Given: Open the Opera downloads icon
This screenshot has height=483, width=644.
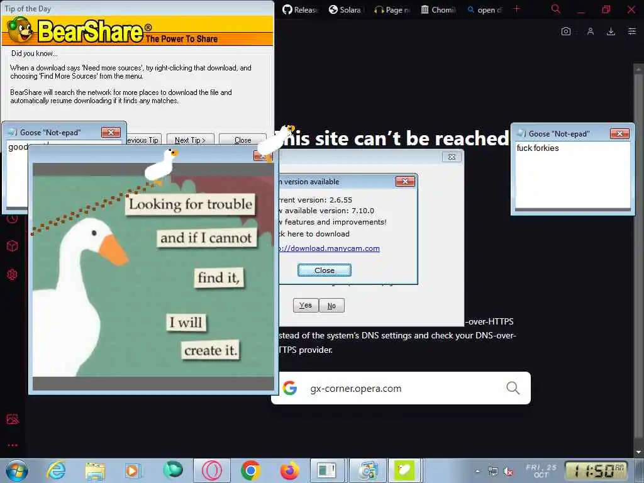Looking at the screenshot, I should [x=611, y=31].
